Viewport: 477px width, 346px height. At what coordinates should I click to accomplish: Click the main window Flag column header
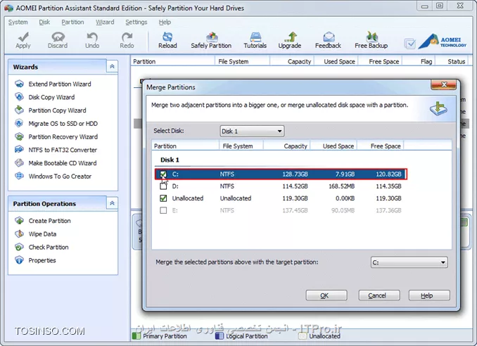tap(426, 61)
